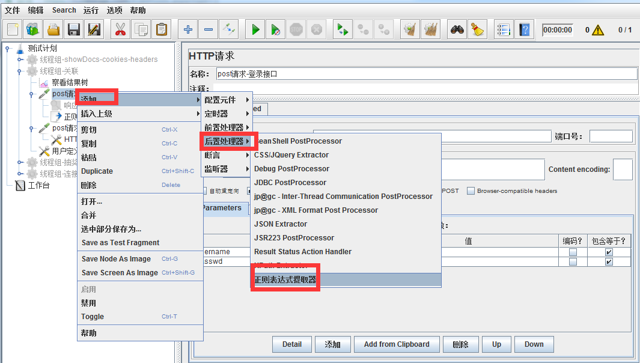Click the Detail button

(292, 344)
